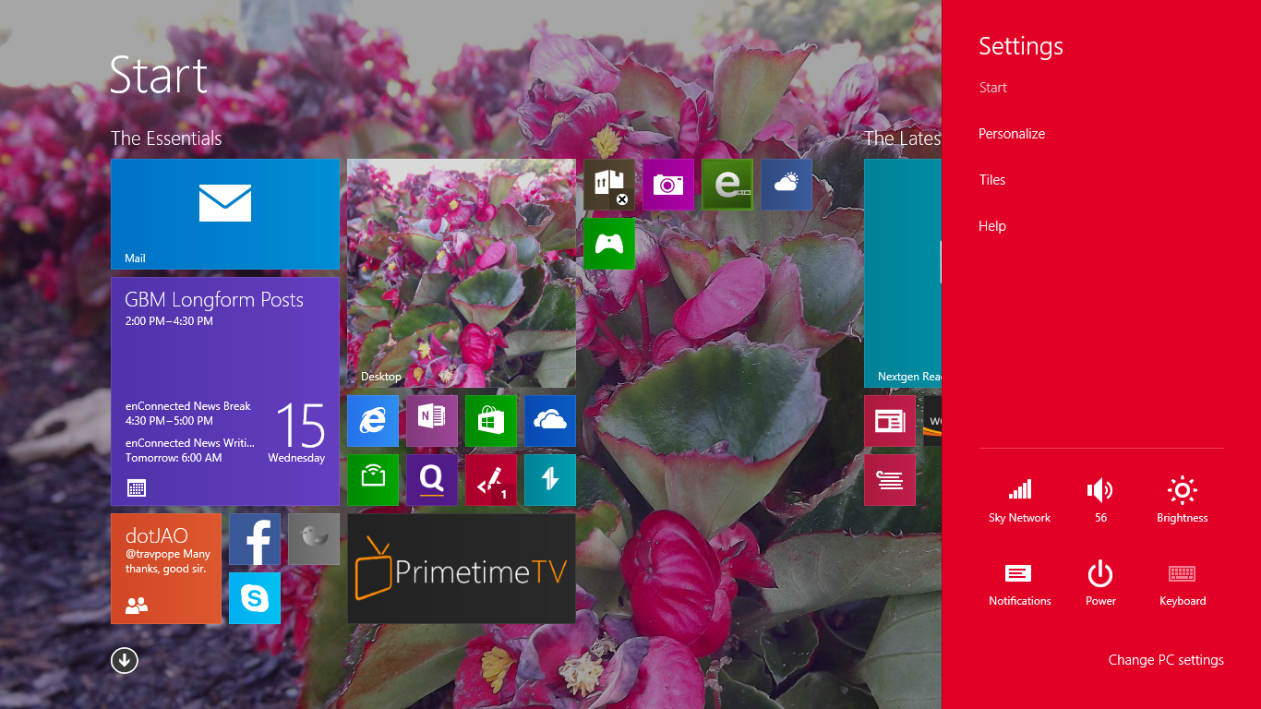The height and width of the screenshot is (709, 1261).
Task: Open the red pencil tile showing badge 1
Action: pos(491,480)
